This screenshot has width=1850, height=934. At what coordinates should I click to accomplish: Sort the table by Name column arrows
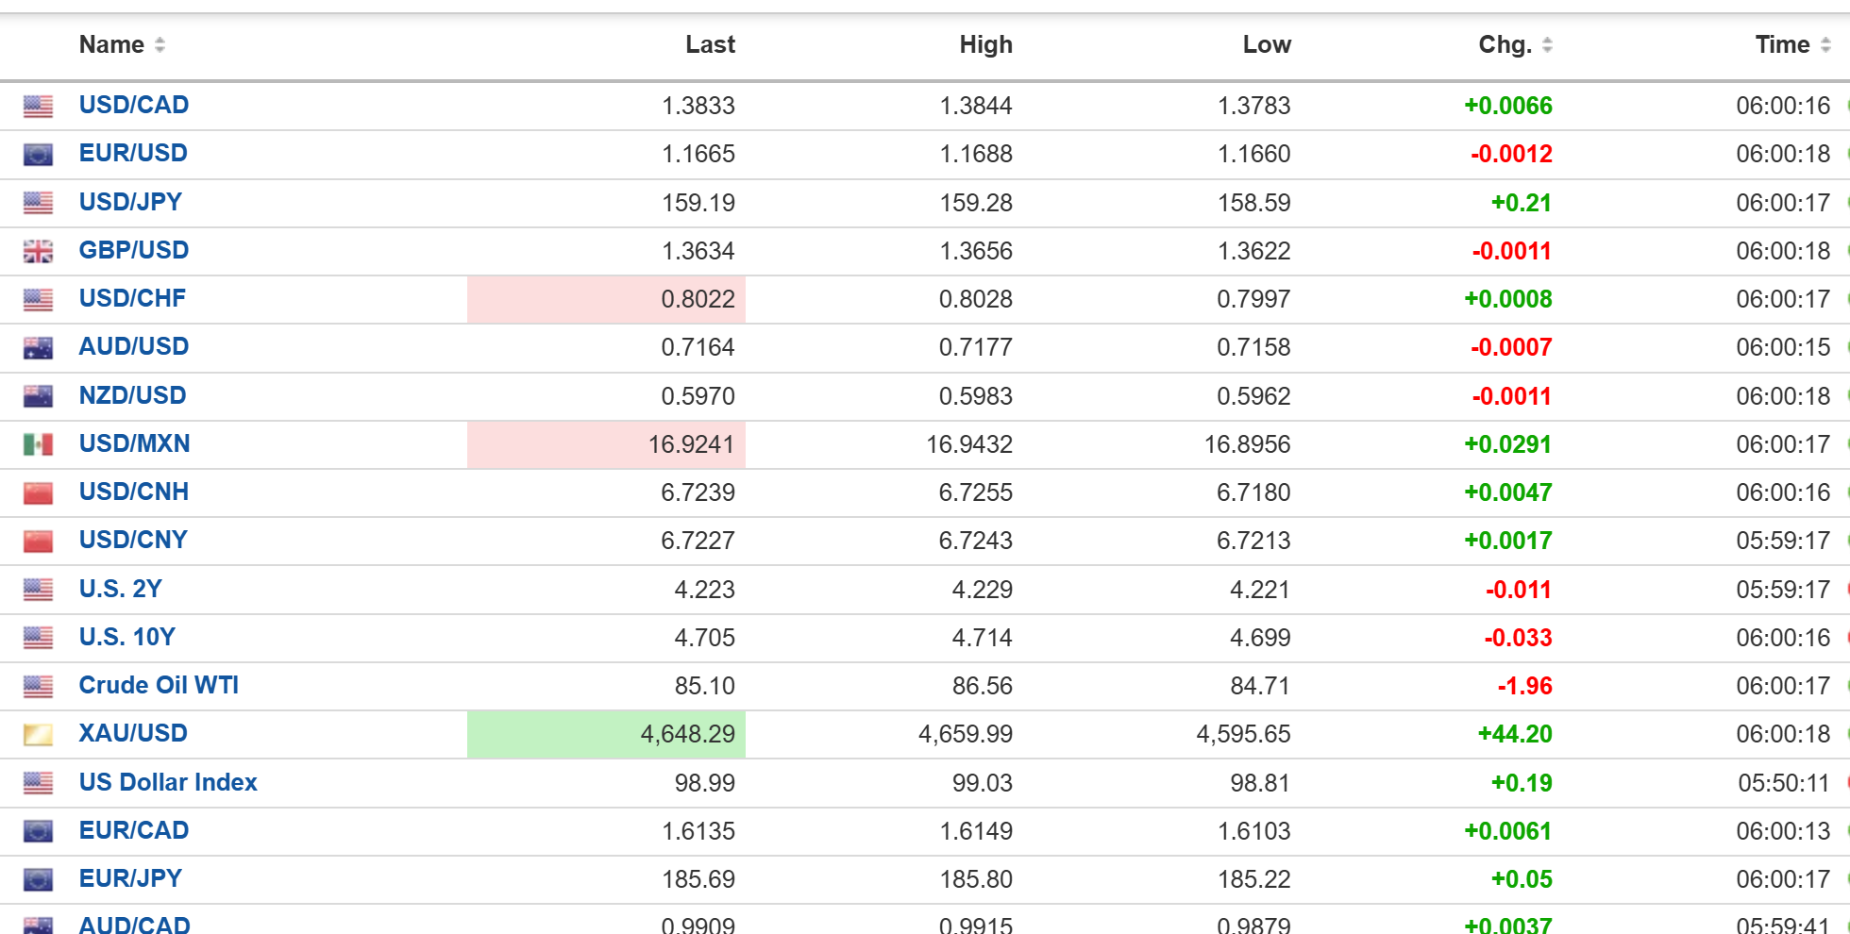(x=160, y=44)
